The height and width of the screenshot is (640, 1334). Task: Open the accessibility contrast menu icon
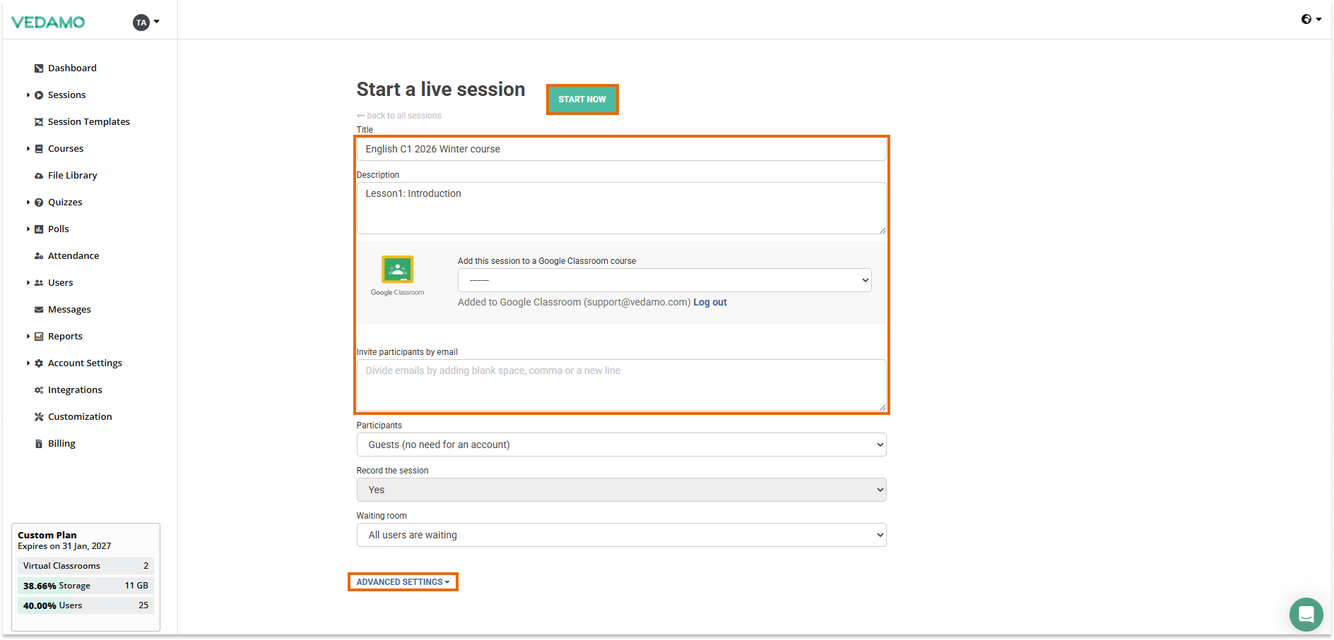tap(1311, 19)
